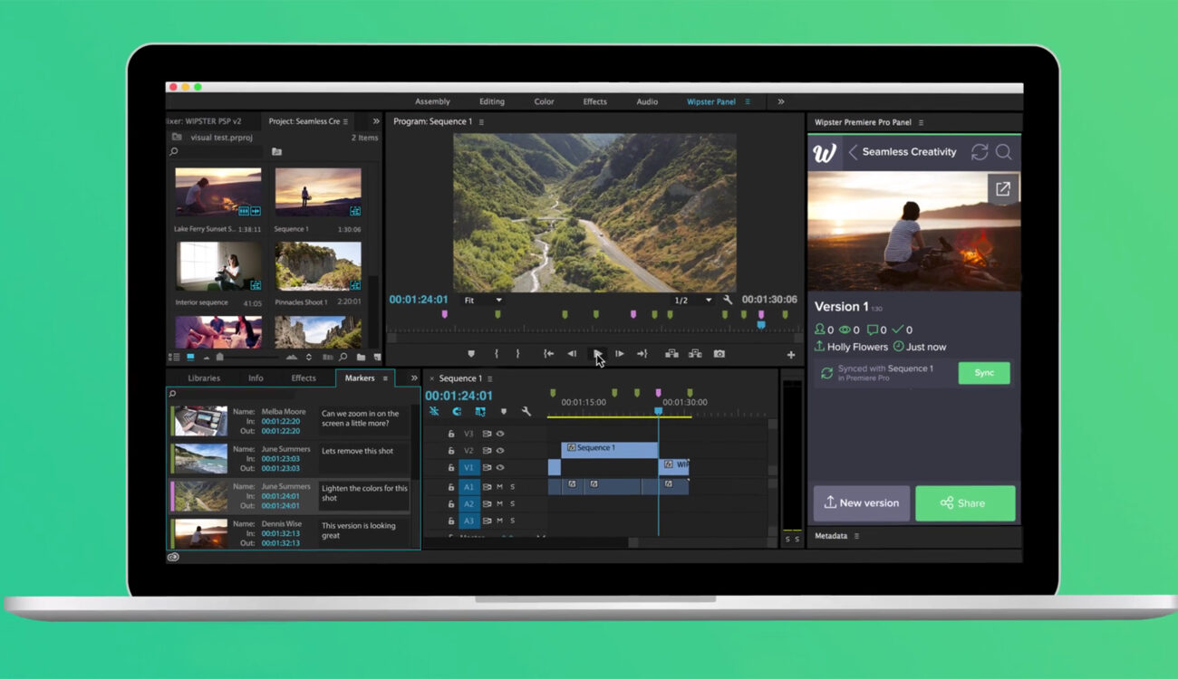Open search in Wipster panel

[1004, 152]
